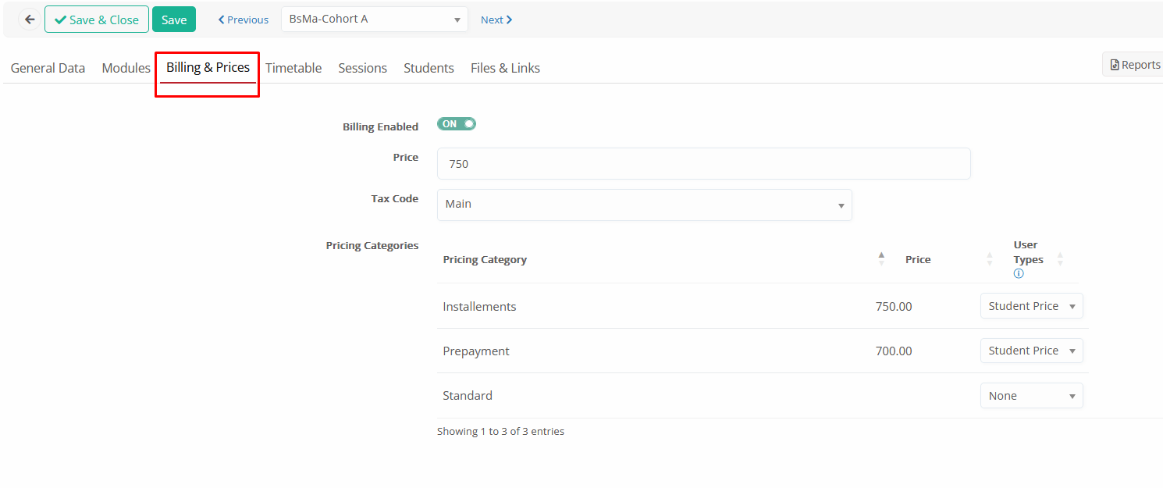Toggle the Billing Enabled switch off
This screenshot has height=488, width=1163.
(457, 124)
